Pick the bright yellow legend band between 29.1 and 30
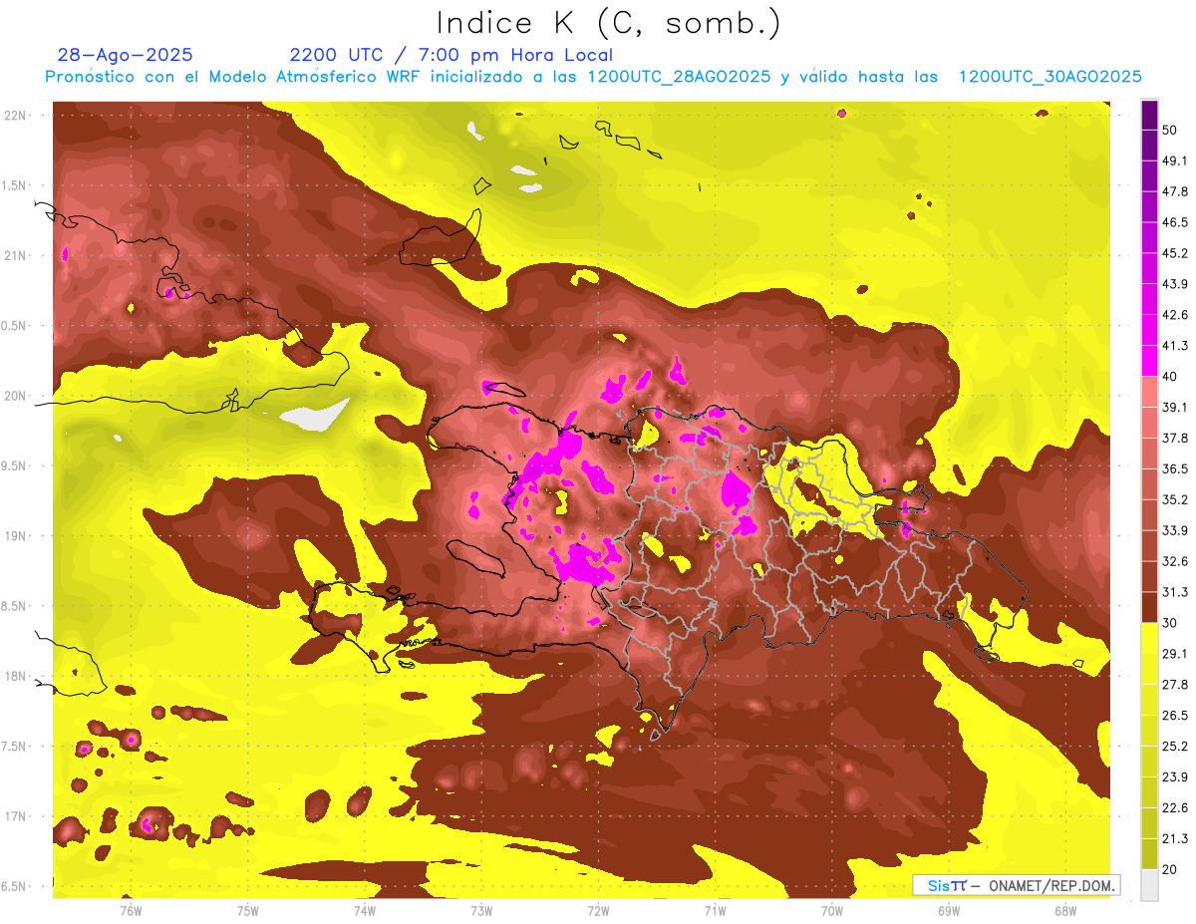The image size is (1196, 924). click(1149, 638)
